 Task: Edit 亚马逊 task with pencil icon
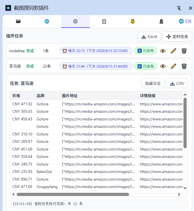(173, 66)
